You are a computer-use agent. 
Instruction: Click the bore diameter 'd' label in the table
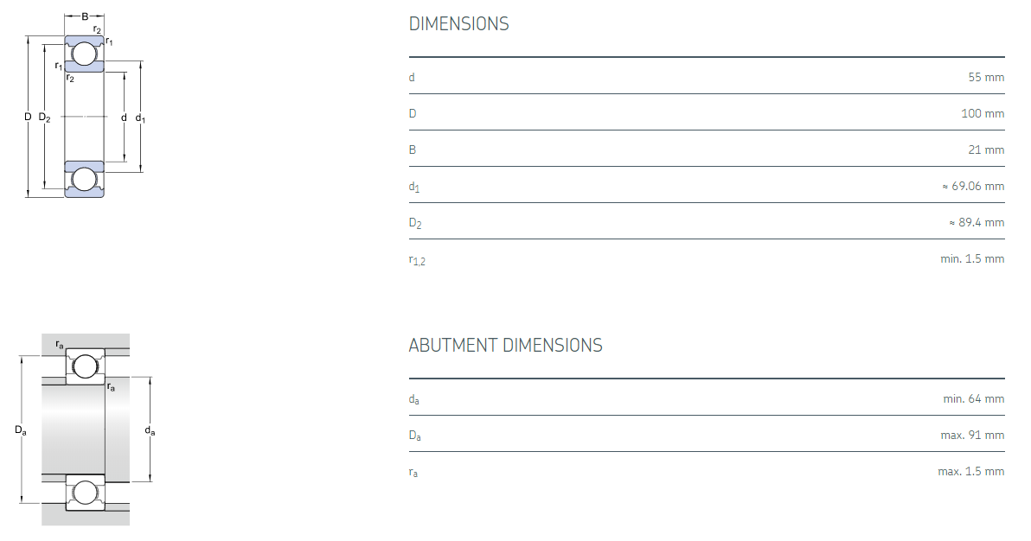(x=412, y=77)
